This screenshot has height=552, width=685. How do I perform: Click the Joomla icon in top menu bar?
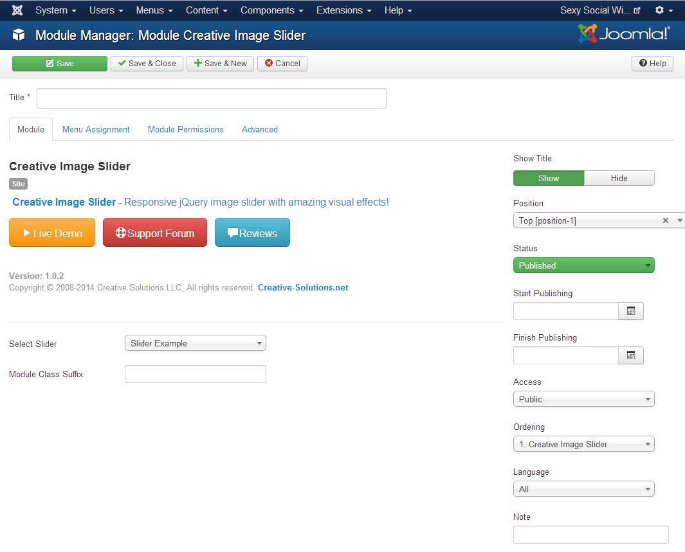17,10
